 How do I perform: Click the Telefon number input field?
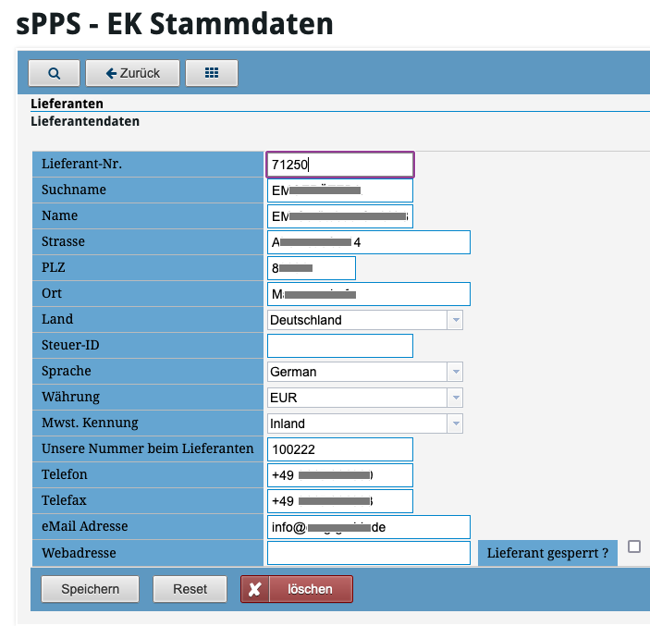[x=339, y=475]
